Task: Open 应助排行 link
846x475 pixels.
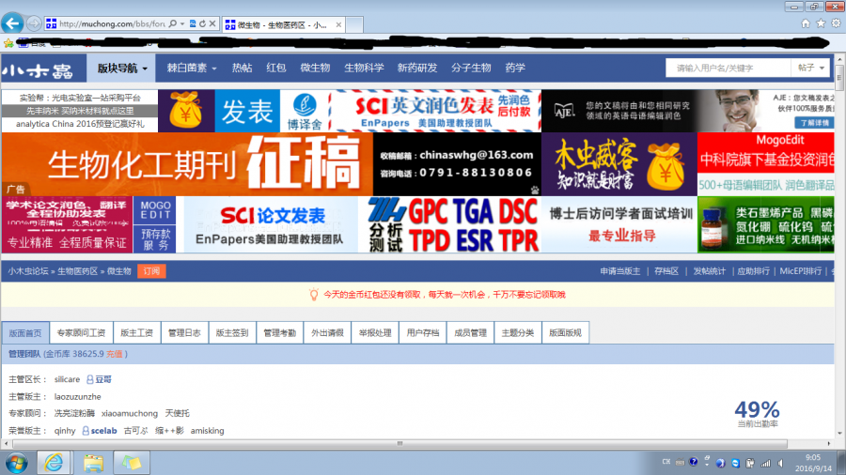Action: (x=753, y=271)
